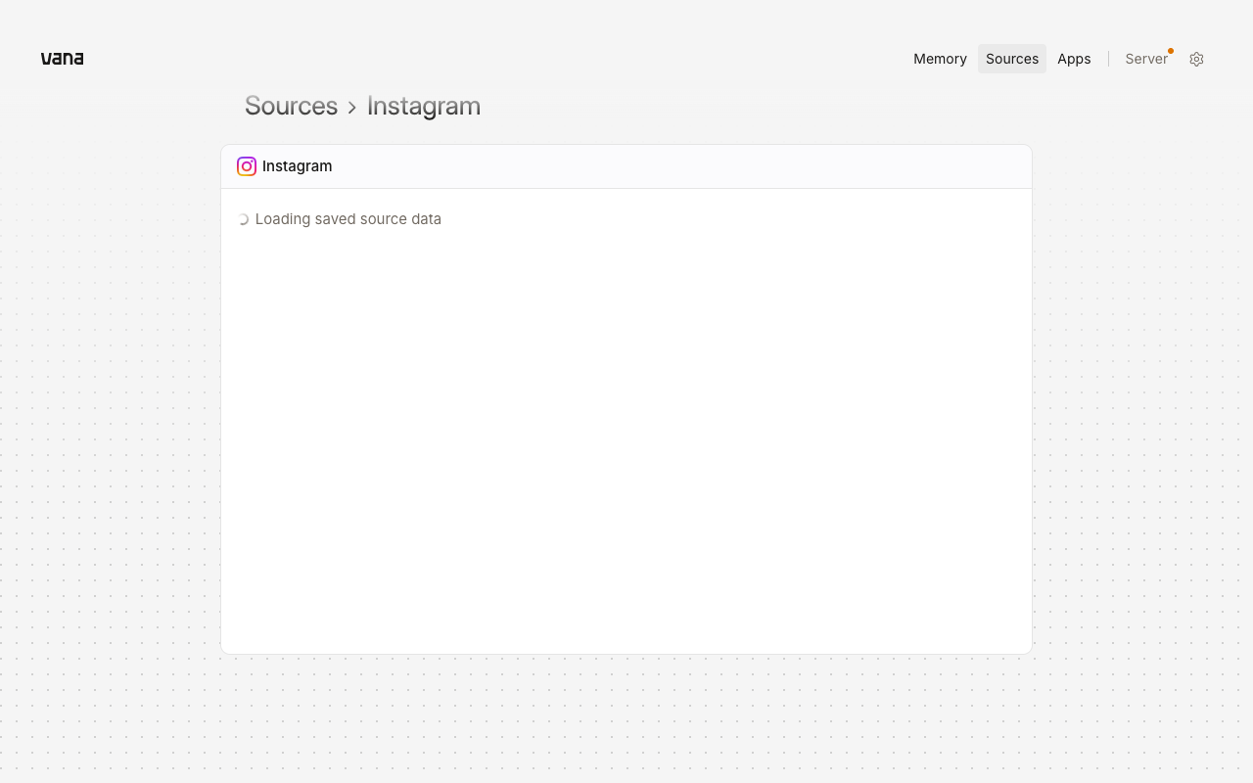1253x783 pixels.
Task: Open the Memory tab
Action: point(940,59)
